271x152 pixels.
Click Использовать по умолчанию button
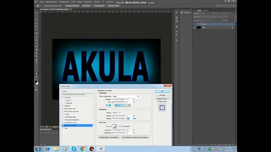click(109, 137)
